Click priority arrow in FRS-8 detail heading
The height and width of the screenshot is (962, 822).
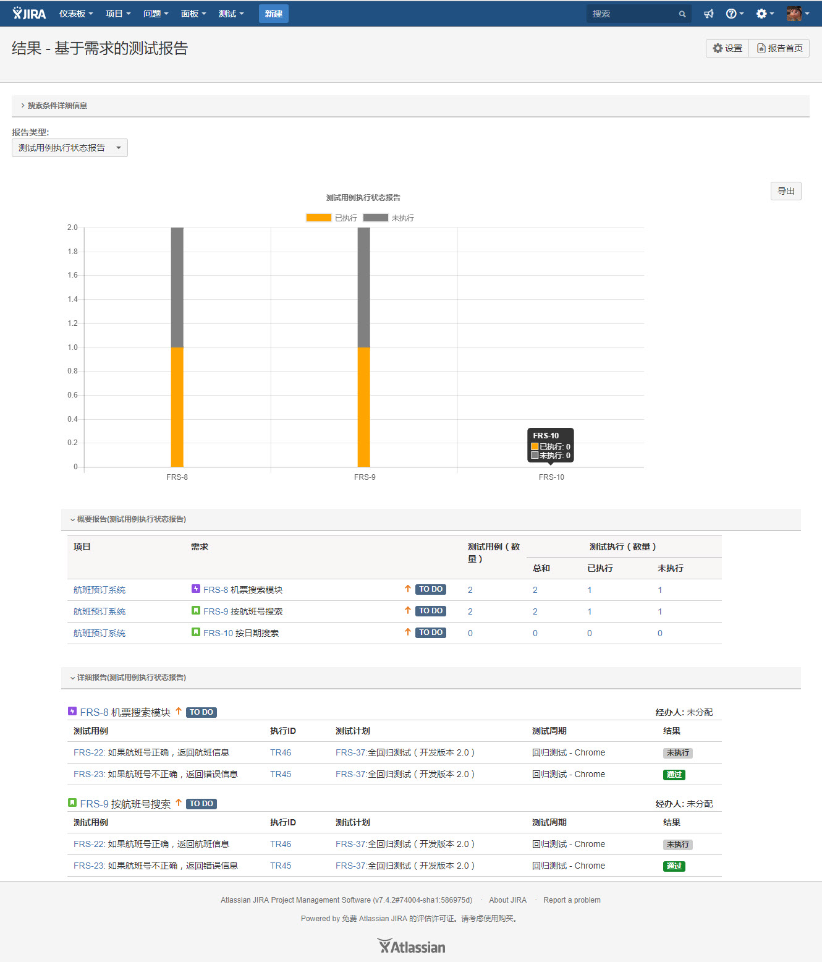(x=179, y=712)
